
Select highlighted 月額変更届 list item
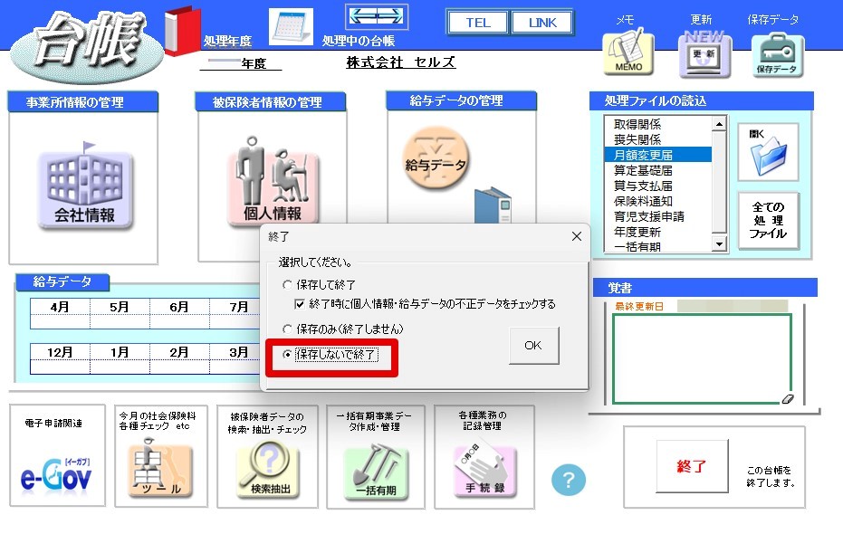(x=658, y=155)
